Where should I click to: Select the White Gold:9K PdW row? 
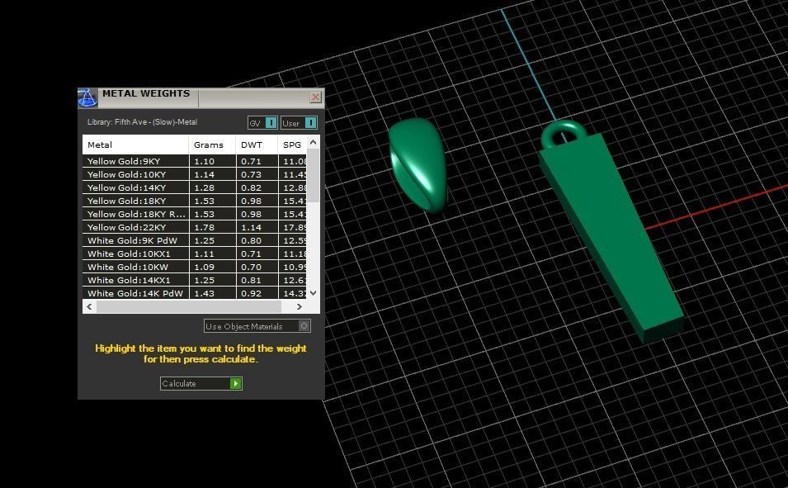click(x=195, y=240)
